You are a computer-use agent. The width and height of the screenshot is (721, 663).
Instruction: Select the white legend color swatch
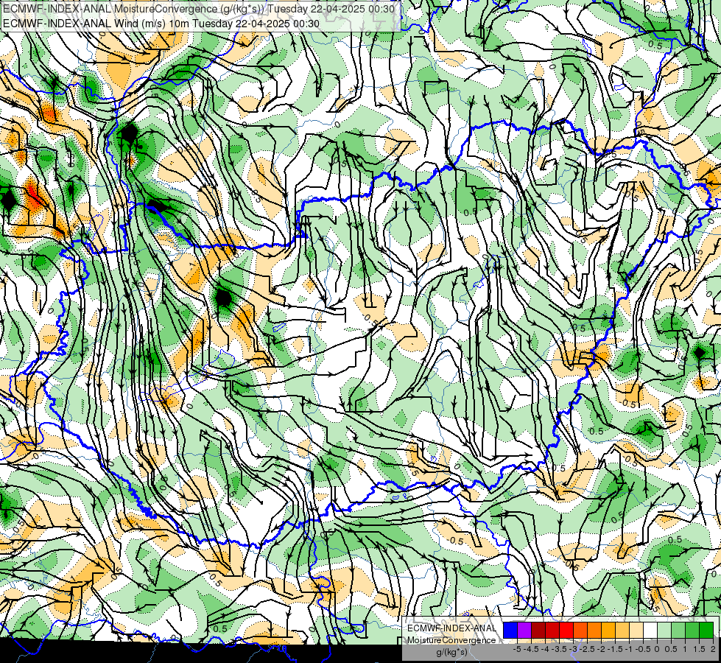[650, 630]
